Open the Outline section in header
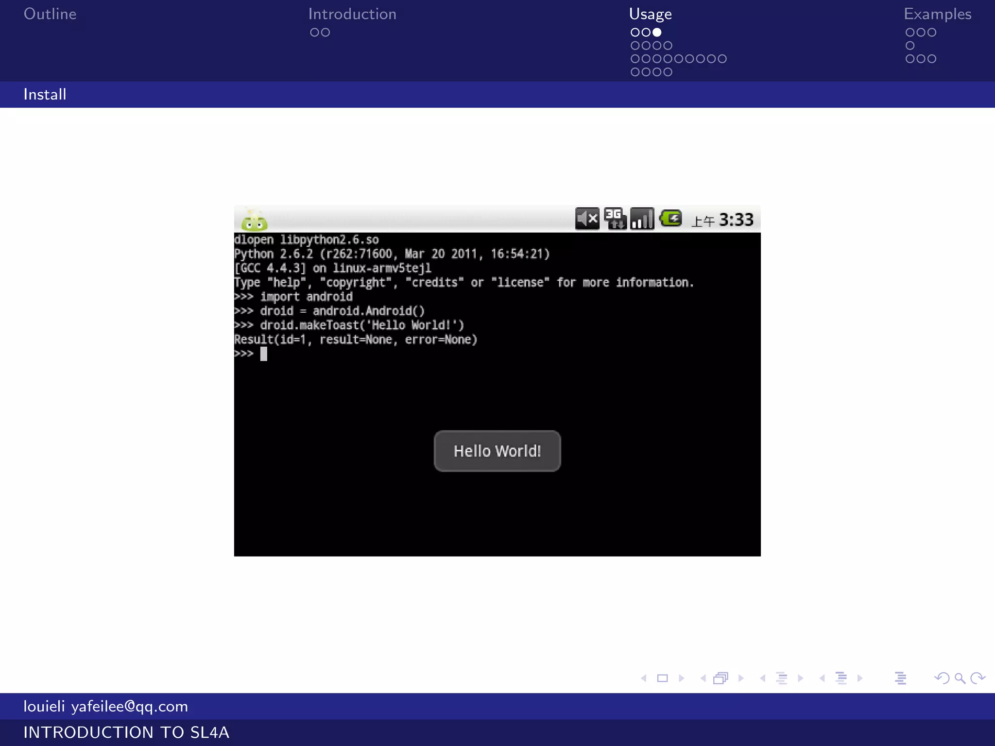The image size is (995, 746). 50,14
